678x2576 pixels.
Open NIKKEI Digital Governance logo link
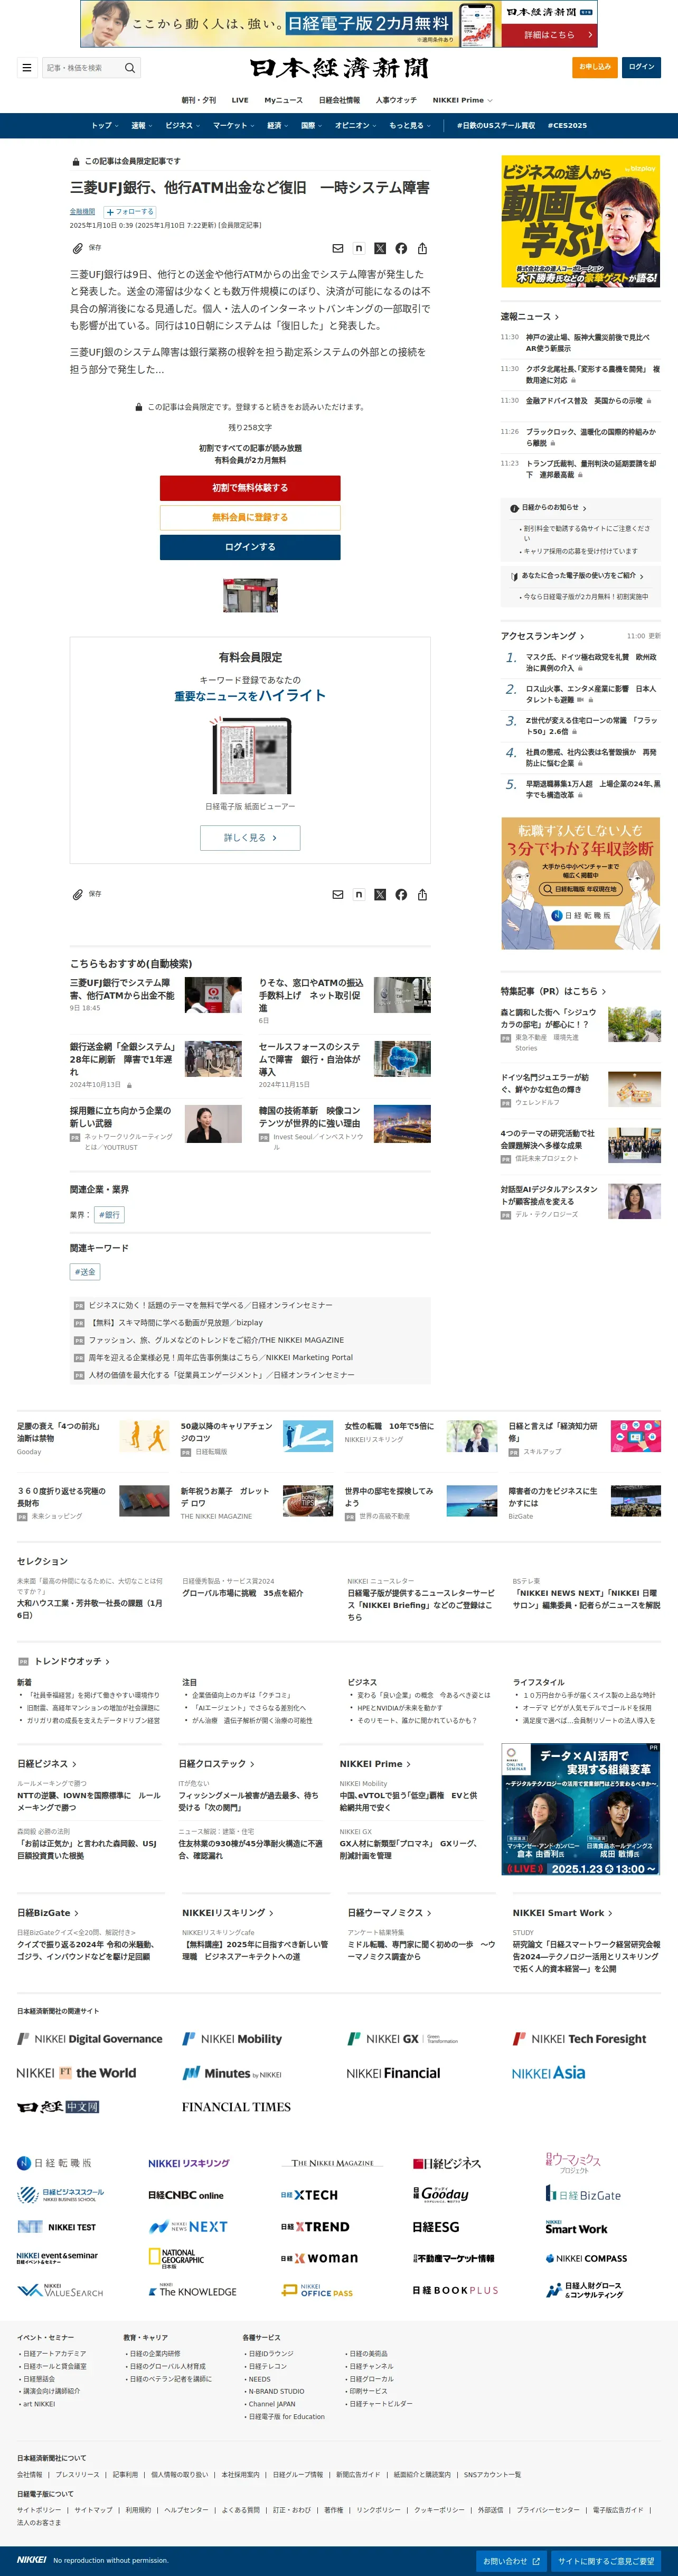pos(90,2038)
